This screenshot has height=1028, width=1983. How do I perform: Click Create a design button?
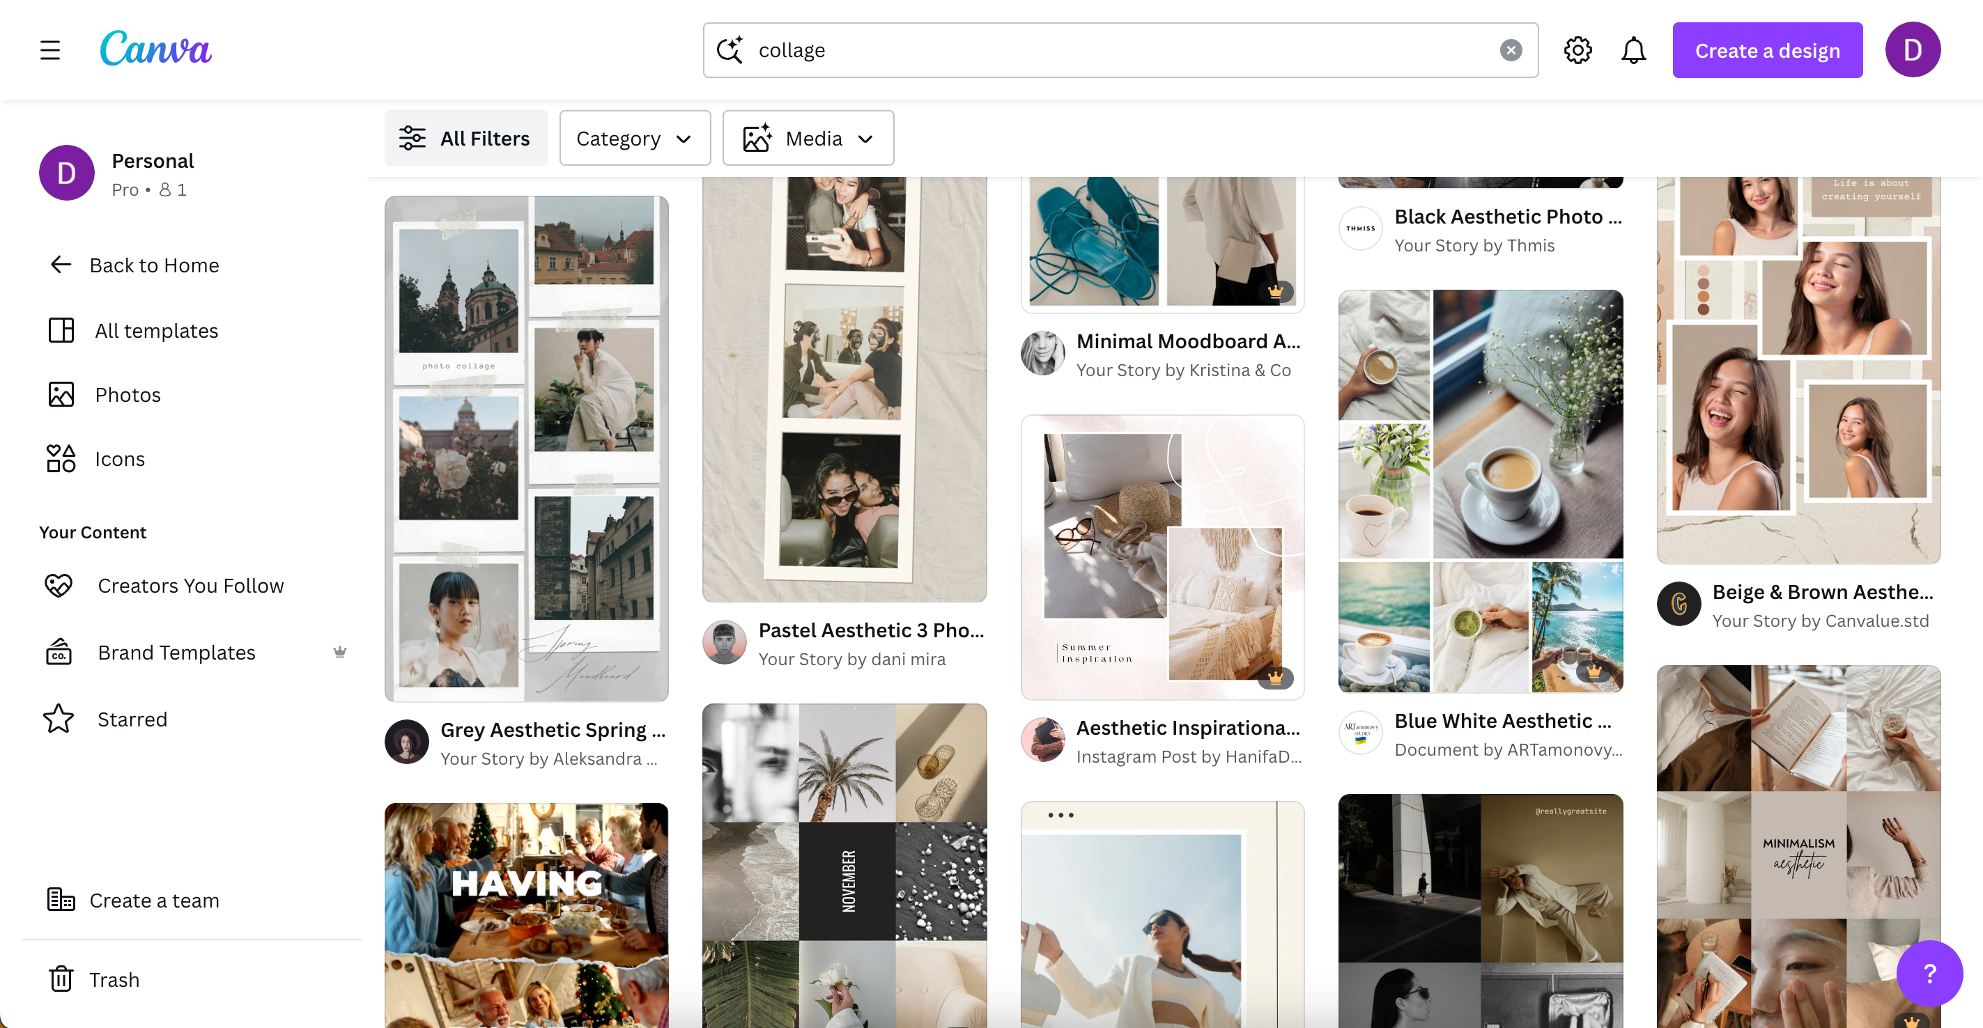click(x=1767, y=50)
